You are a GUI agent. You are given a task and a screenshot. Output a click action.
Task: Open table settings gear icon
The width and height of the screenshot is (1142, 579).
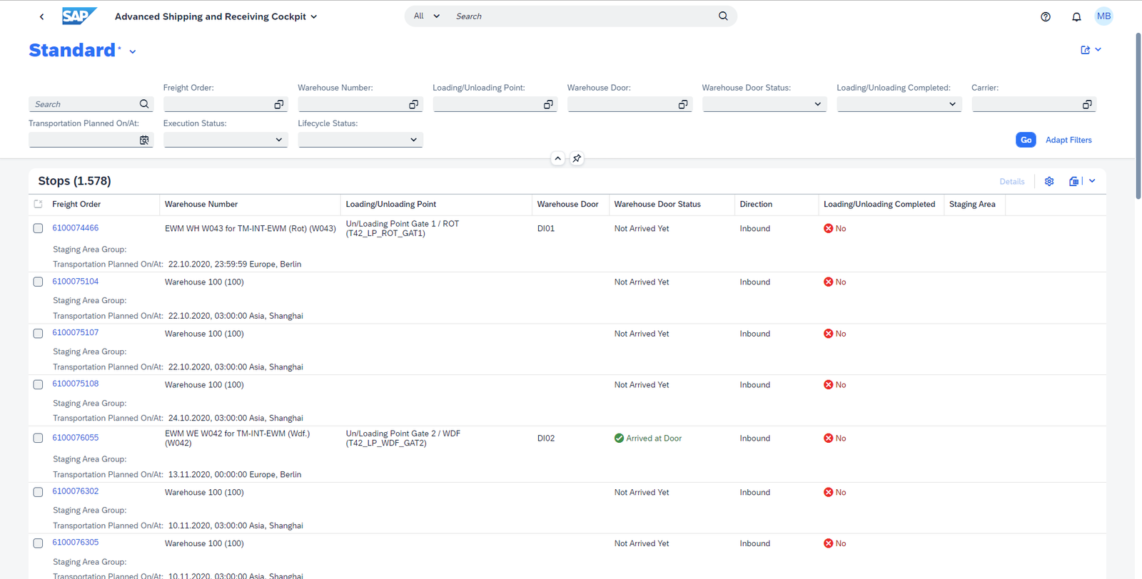click(1049, 181)
